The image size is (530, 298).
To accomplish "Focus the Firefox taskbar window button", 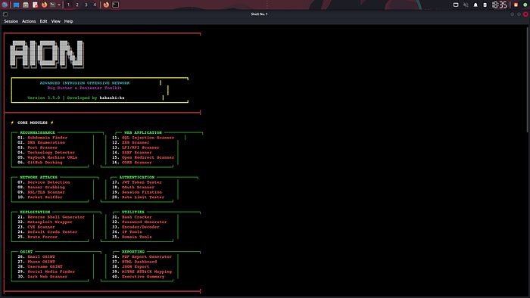I will tap(106, 5).
